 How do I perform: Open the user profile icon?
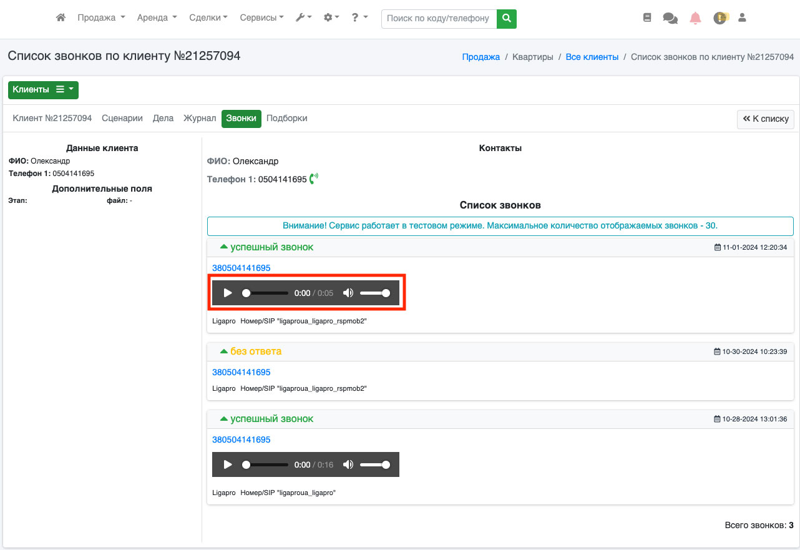tap(742, 18)
